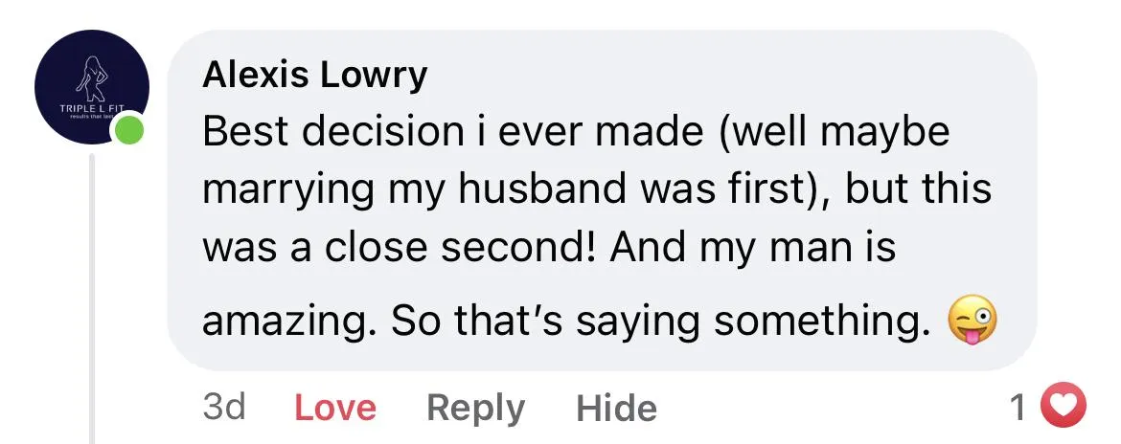
Task: View who reacted via the count 1
Action: 1019,409
